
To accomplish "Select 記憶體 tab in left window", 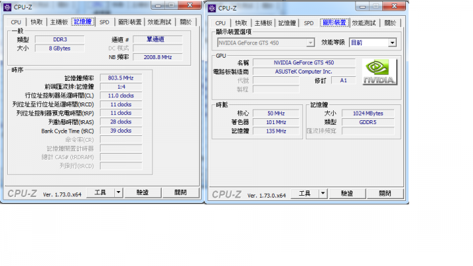I will (x=83, y=22).
